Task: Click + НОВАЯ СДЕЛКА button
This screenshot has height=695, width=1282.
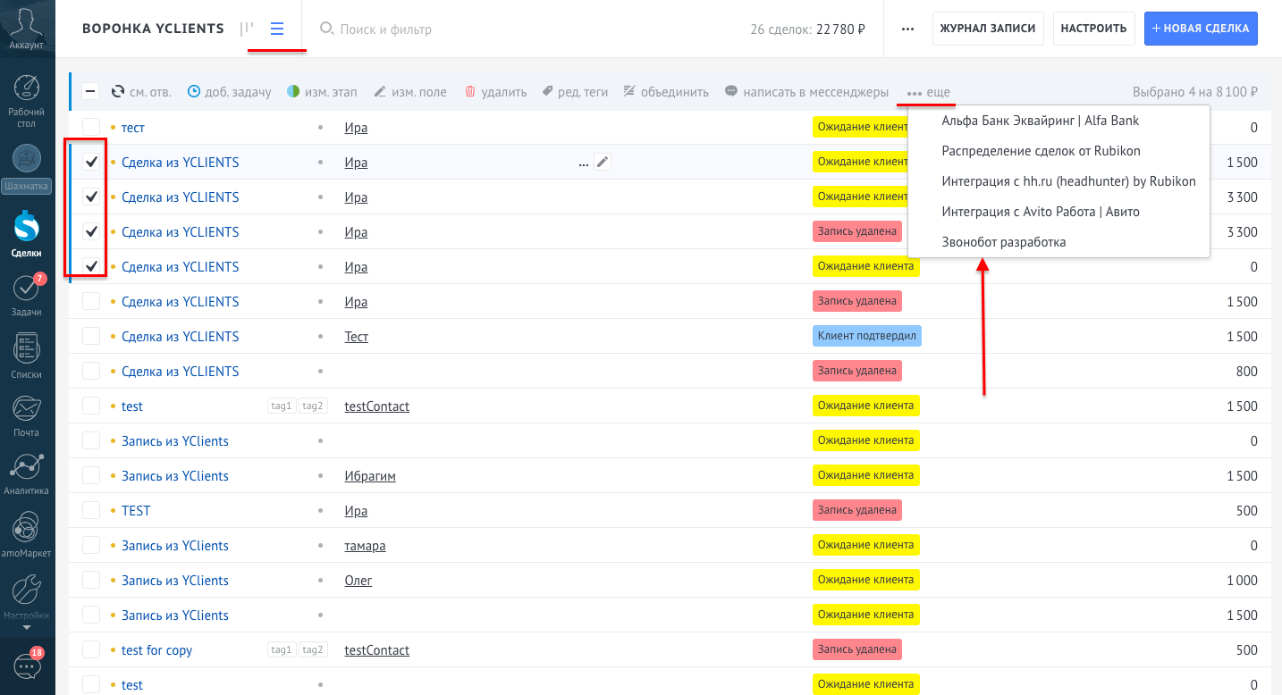Action: click(1201, 29)
